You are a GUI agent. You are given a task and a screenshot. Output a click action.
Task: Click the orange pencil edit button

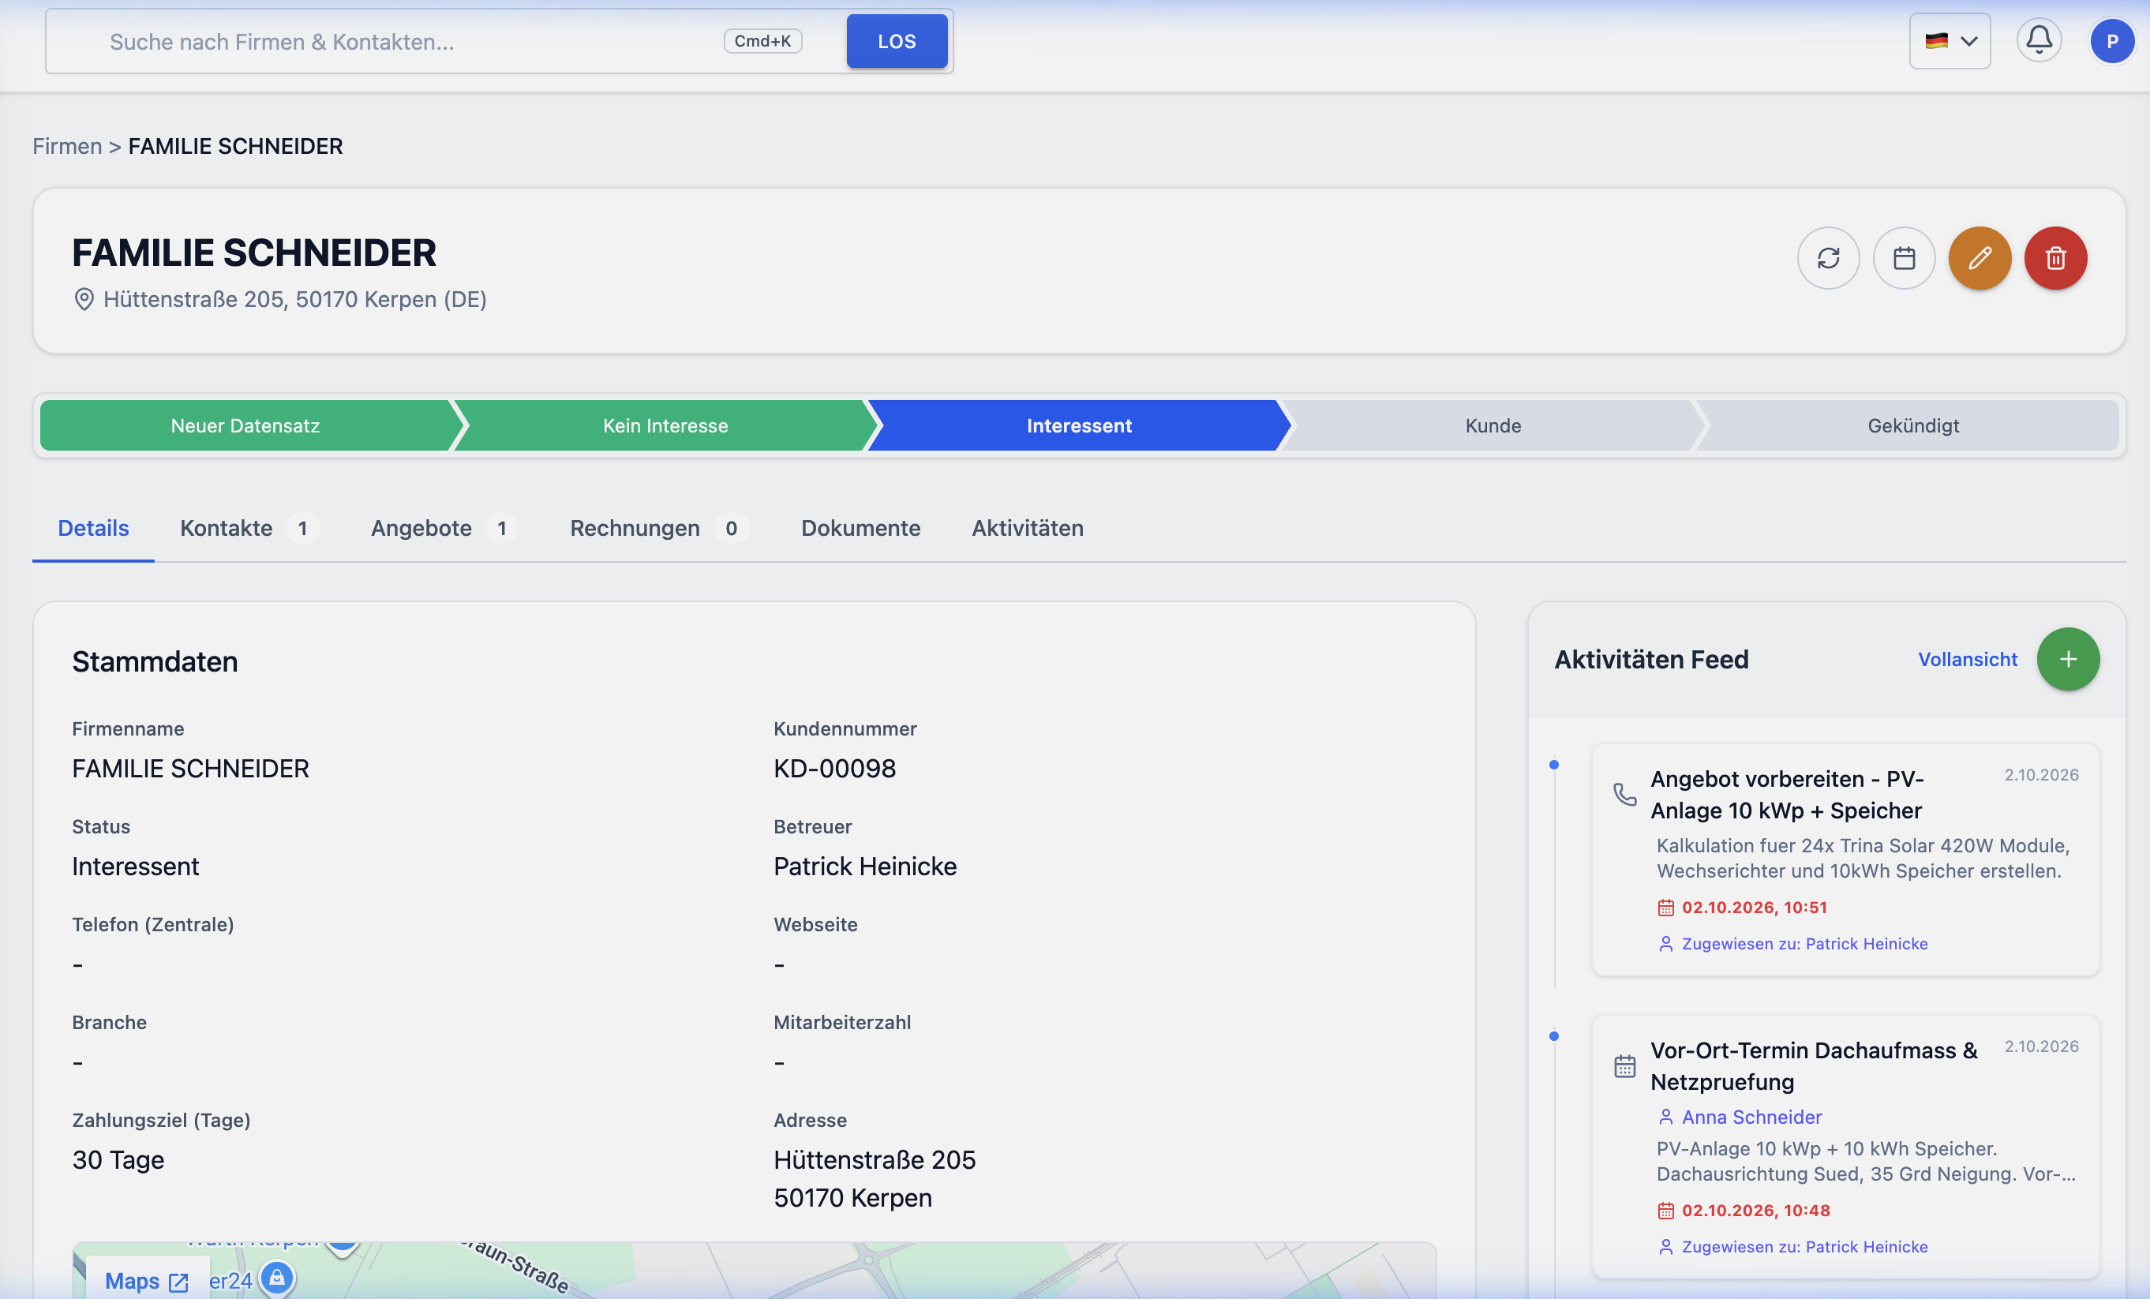pos(1980,258)
